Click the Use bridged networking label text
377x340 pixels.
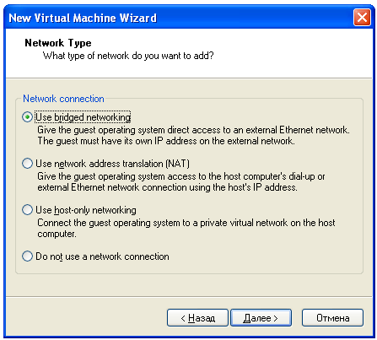pyautogui.click(x=83, y=117)
